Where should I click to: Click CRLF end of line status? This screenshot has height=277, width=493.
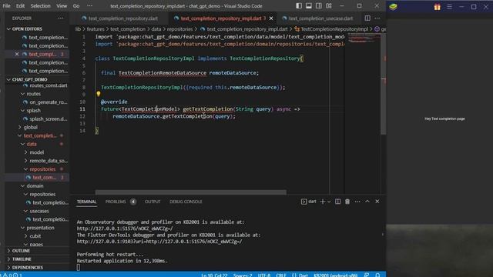point(280,275)
